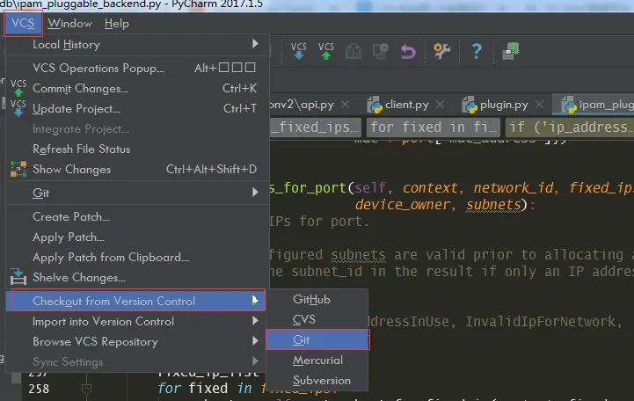Open the Help menu
Screen dimensions: 634x401
click(116, 24)
